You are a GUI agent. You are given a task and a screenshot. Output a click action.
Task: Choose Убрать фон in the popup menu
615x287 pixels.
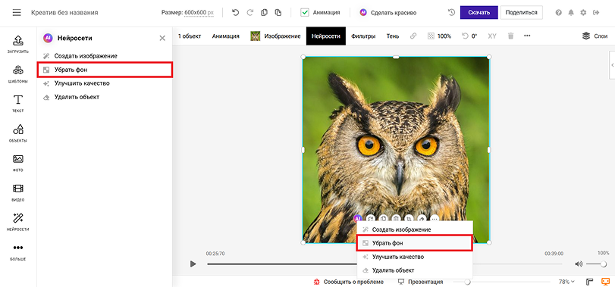(x=415, y=243)
